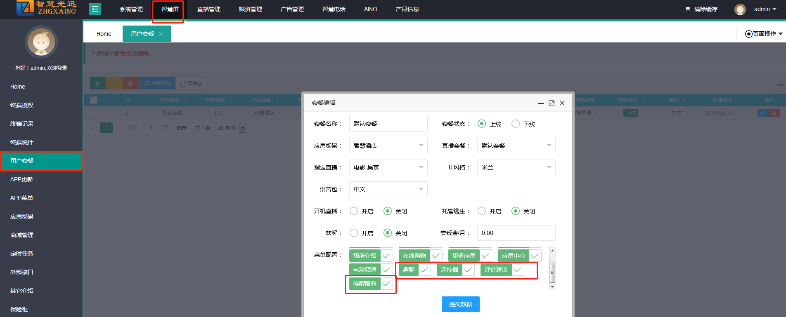Toggle the checkmark next to 遥控器
786x317 pixels.
tap(468, 270)
